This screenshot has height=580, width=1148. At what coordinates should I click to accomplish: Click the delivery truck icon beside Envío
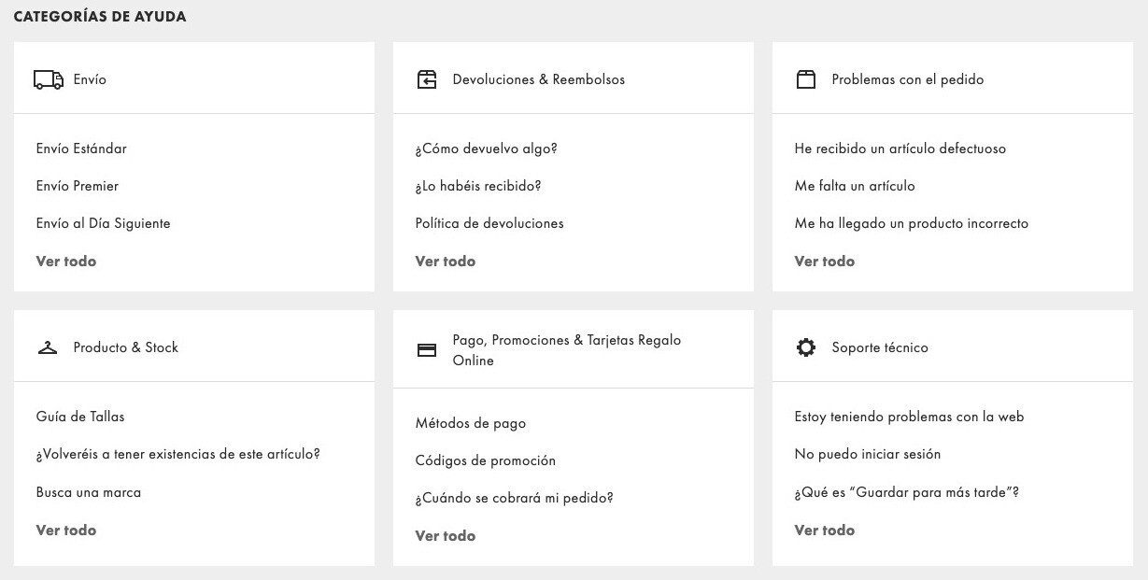click(49, 79)
